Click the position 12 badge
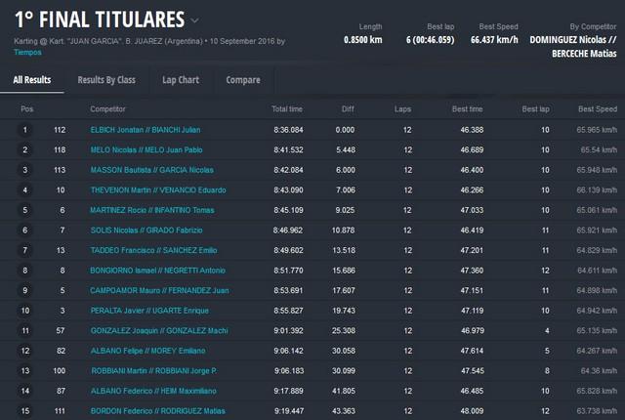625x420 pixels. (25, 351)
